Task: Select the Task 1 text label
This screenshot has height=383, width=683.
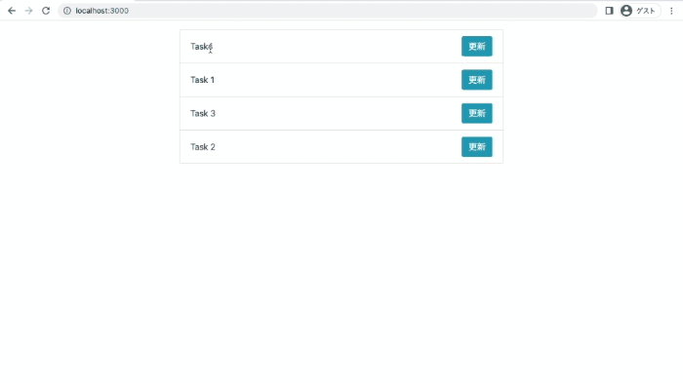Action: 203,80
